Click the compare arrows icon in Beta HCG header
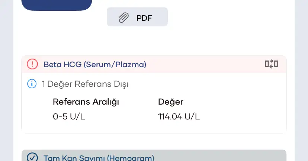Screen dimensions: 308x161 click(271, 64)
